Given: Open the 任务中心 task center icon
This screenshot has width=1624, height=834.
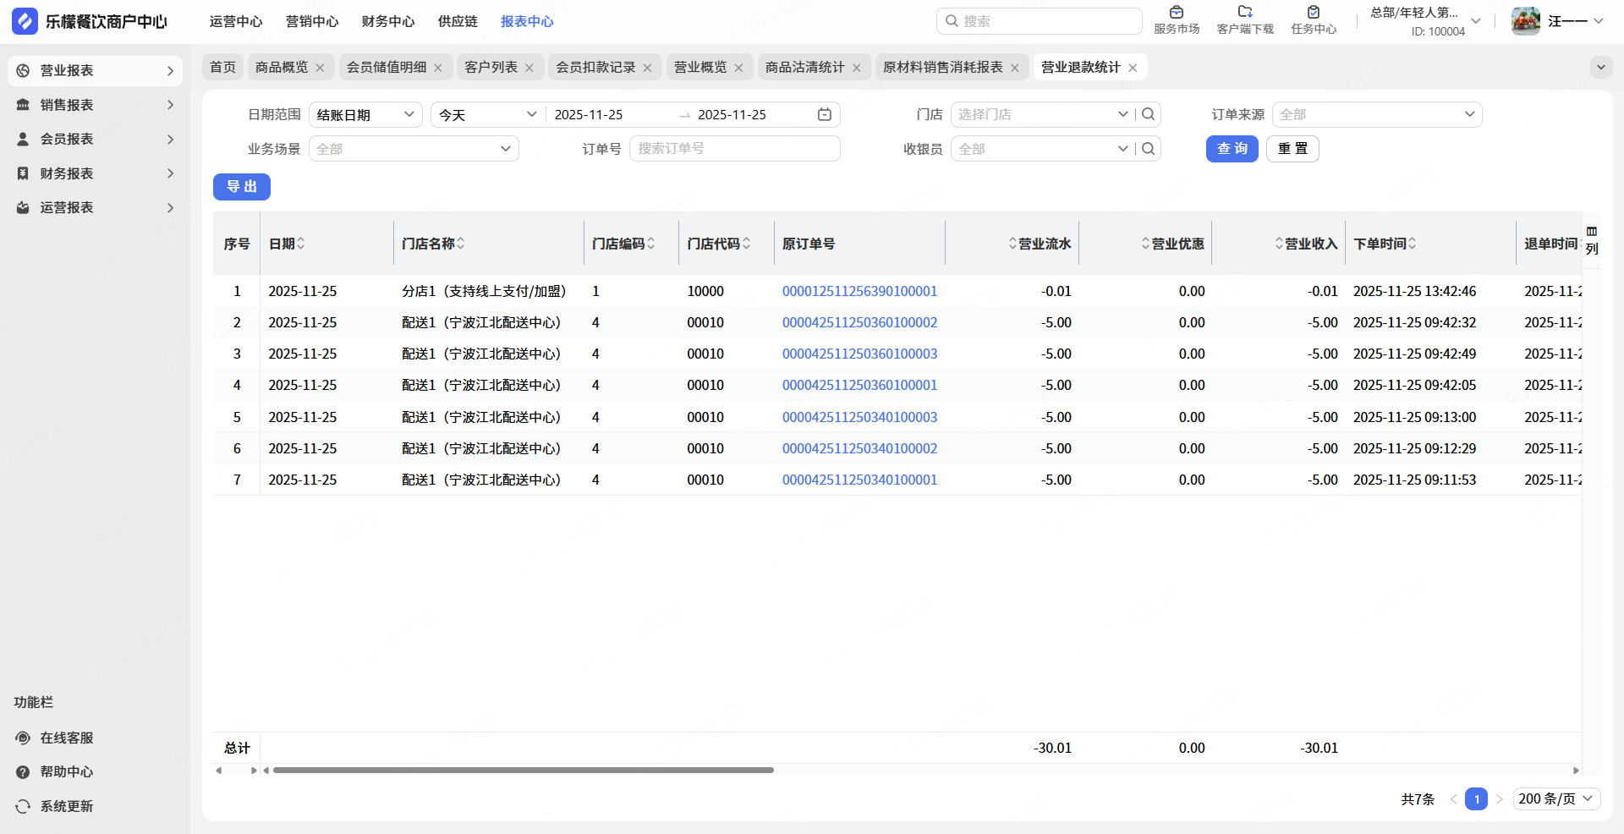Looking at the screenshot, I should pyautogui.click(x=1313, y=13).
